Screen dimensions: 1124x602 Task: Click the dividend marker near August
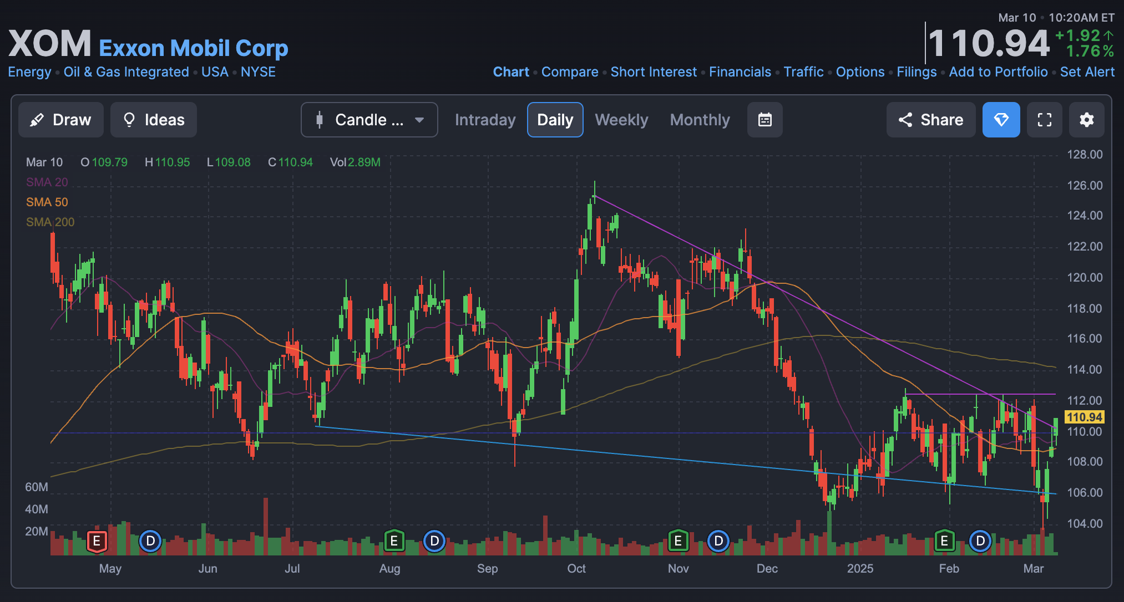(434, 540)
